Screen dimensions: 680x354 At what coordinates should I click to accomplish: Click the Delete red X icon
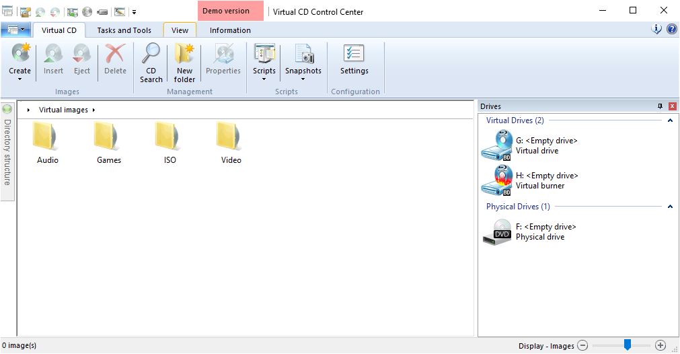[x=116, y=53]
